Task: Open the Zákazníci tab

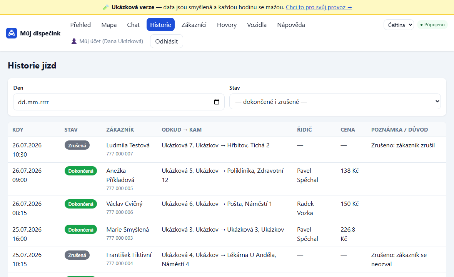Action: (194, 25)
